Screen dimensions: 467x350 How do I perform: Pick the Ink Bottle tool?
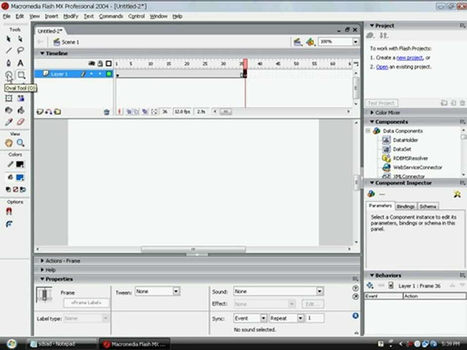pyautogui.click(x=8, y=110)
